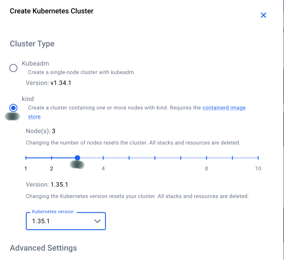
Task: Click the Kubeadm option label
Action: [35, 63]
